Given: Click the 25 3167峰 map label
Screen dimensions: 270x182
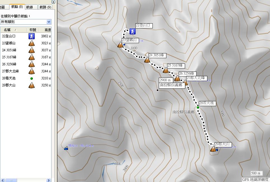Looking at the screenshot, I should coord(176,66).
